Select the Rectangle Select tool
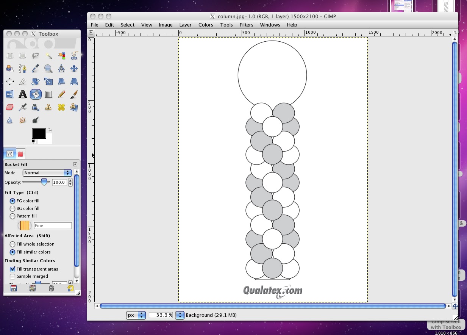The width and height of the screenshot is (467, 335). pyautogui.click(x=9, y=56)
